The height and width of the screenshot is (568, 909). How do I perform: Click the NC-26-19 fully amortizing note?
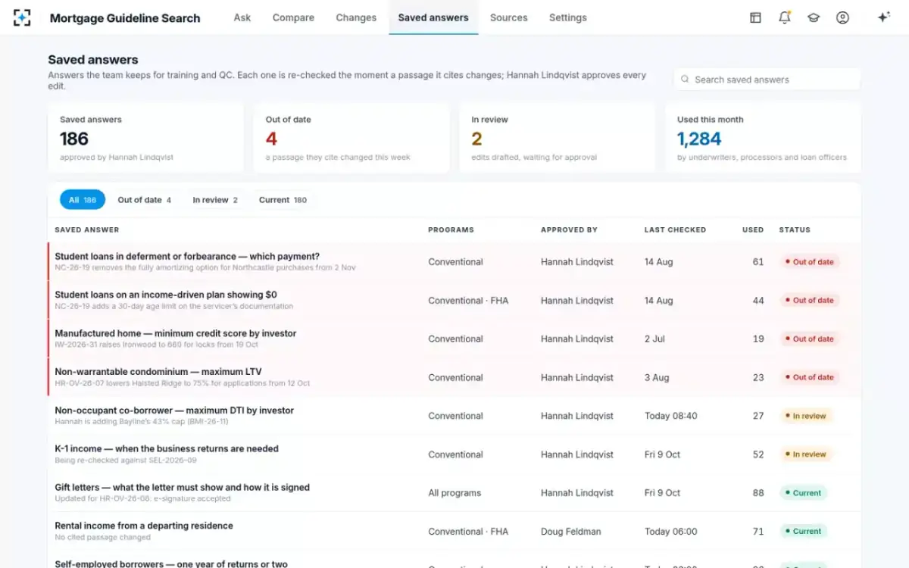(x=205, y=268)
